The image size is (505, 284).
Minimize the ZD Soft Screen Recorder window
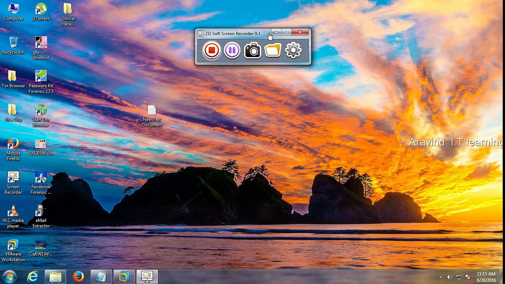(277, 32)
